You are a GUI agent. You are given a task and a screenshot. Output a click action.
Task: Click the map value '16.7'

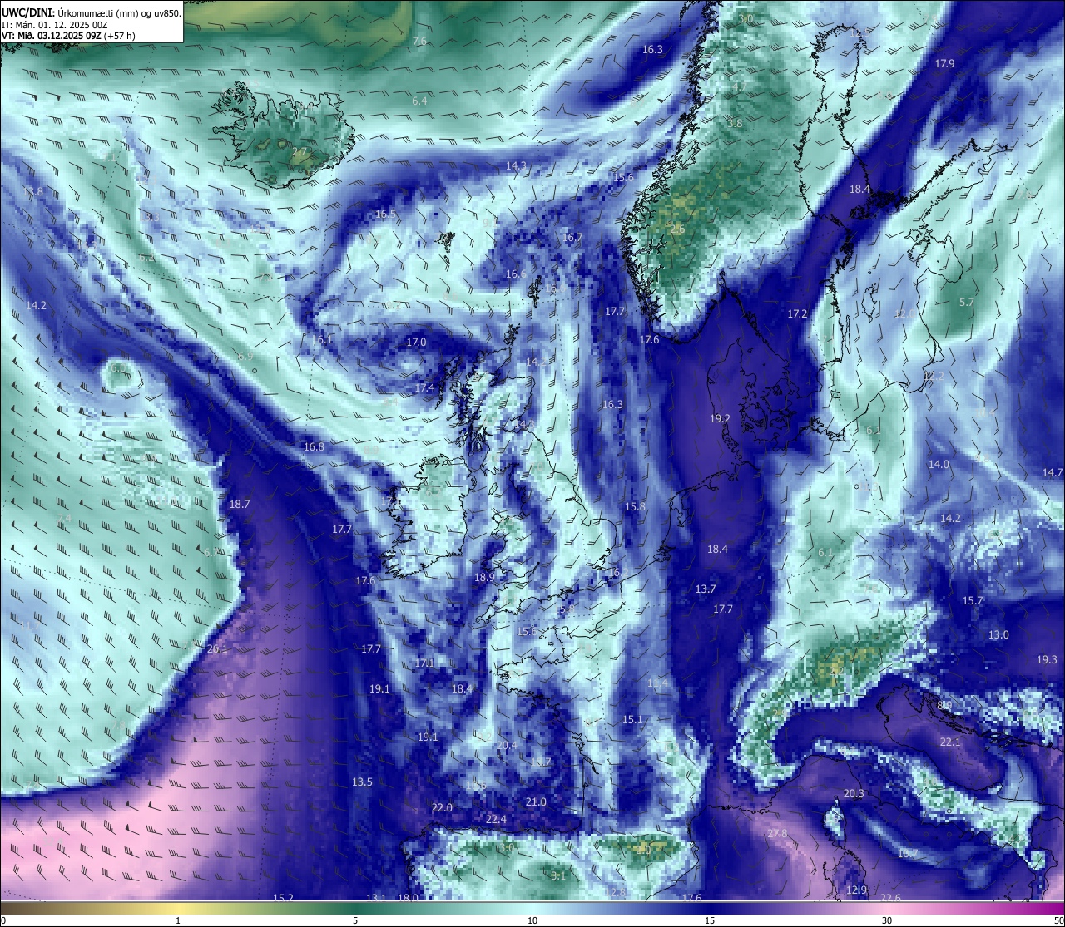coord(572,237)
